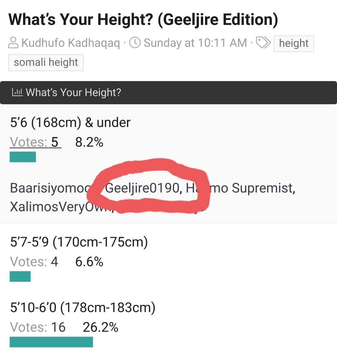Image resolution: width=337 pixels, height=358 pixels.
Task: Show voters for 'Votes: 16' option
Action: [38, 327]
